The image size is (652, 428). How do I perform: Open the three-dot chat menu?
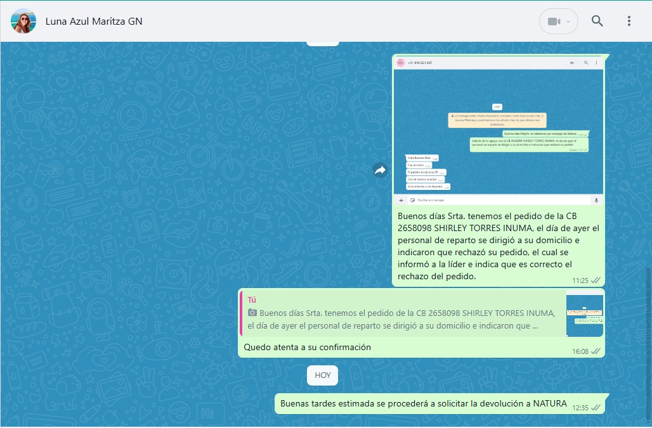(629, 21)
